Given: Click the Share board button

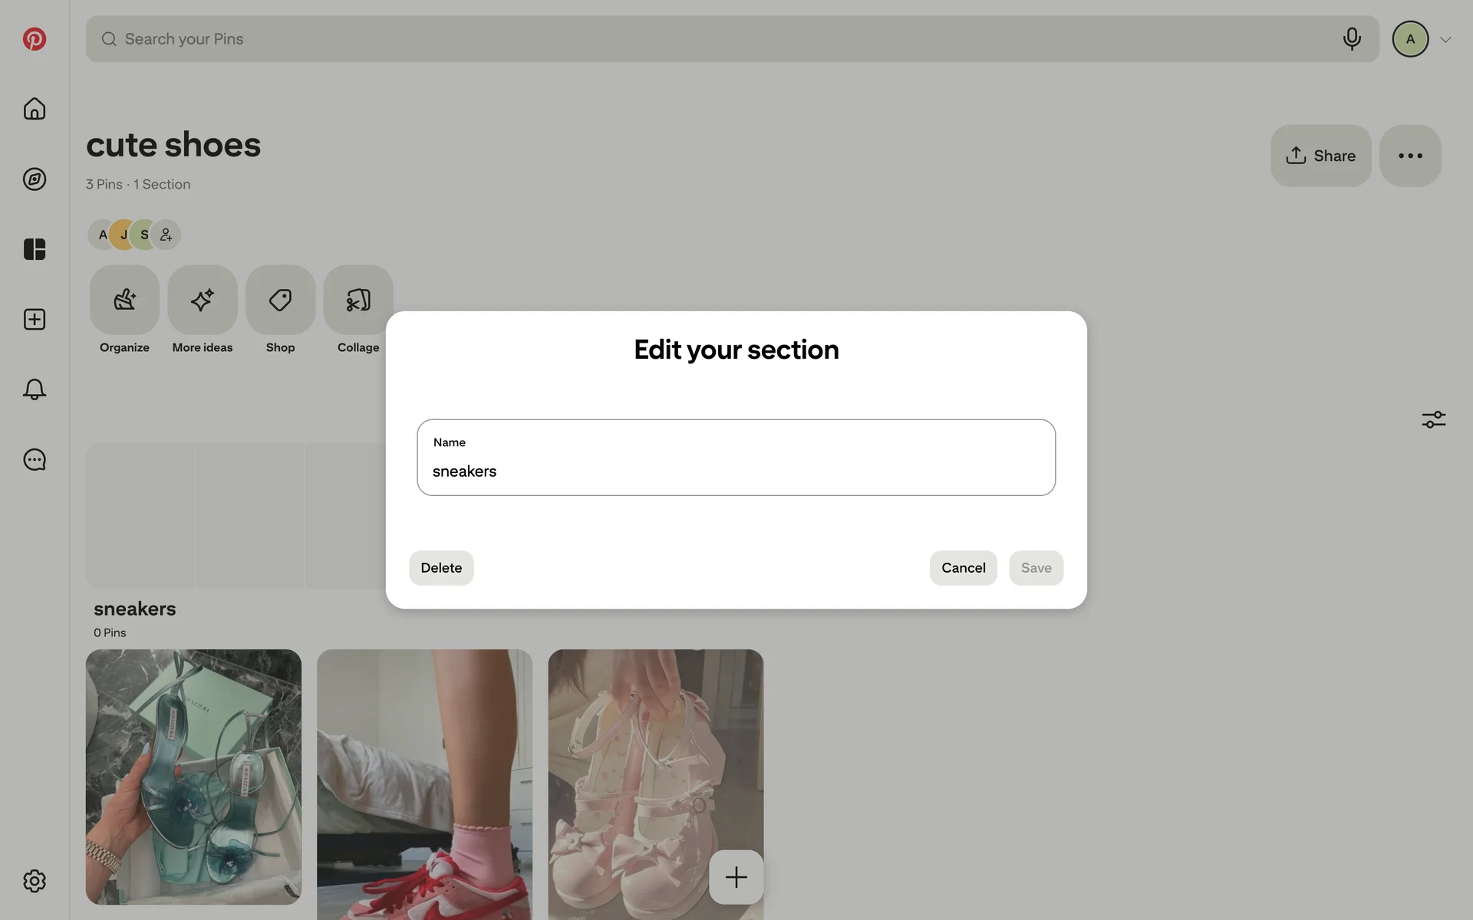Looking at the screenshot, I should tap(1320, 156).
